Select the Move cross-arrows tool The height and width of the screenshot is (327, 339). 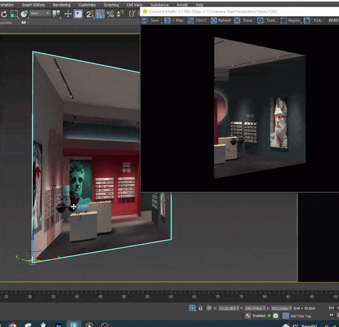click(x=68, y=14)
